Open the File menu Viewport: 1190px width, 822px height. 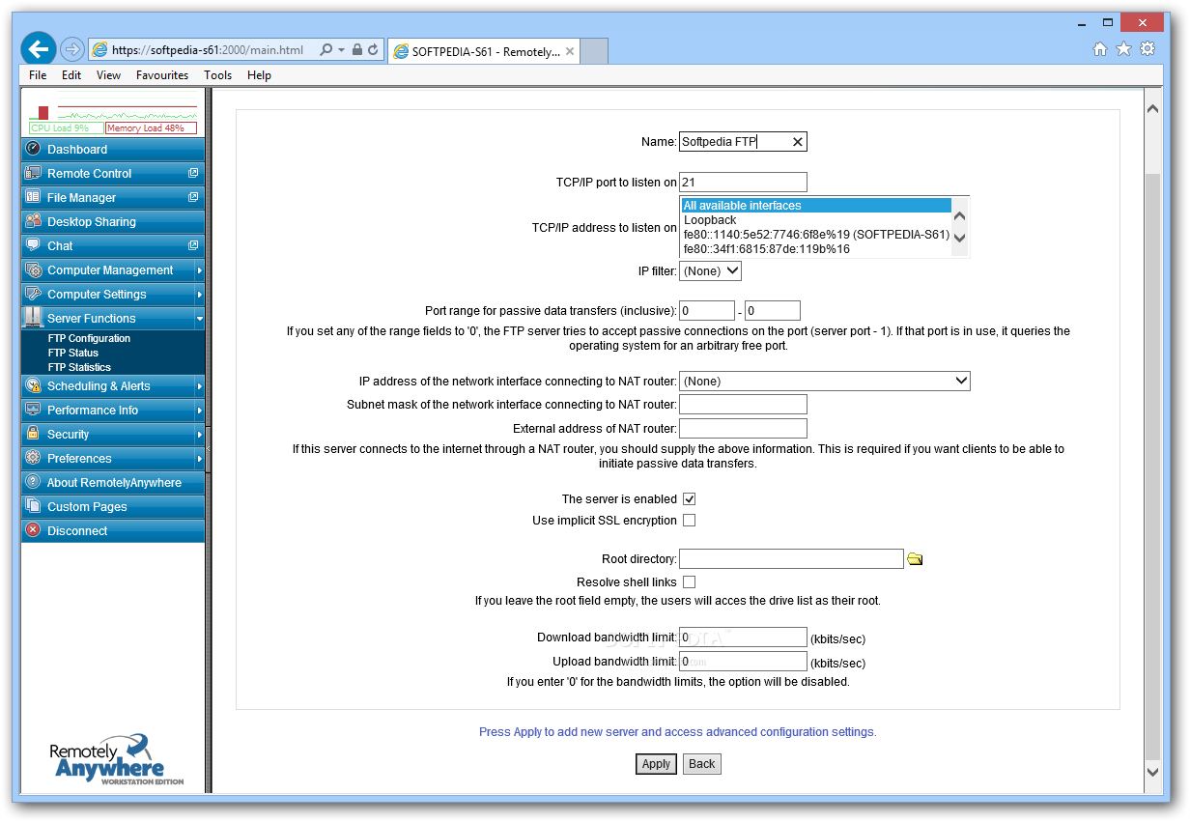point(38,75)
